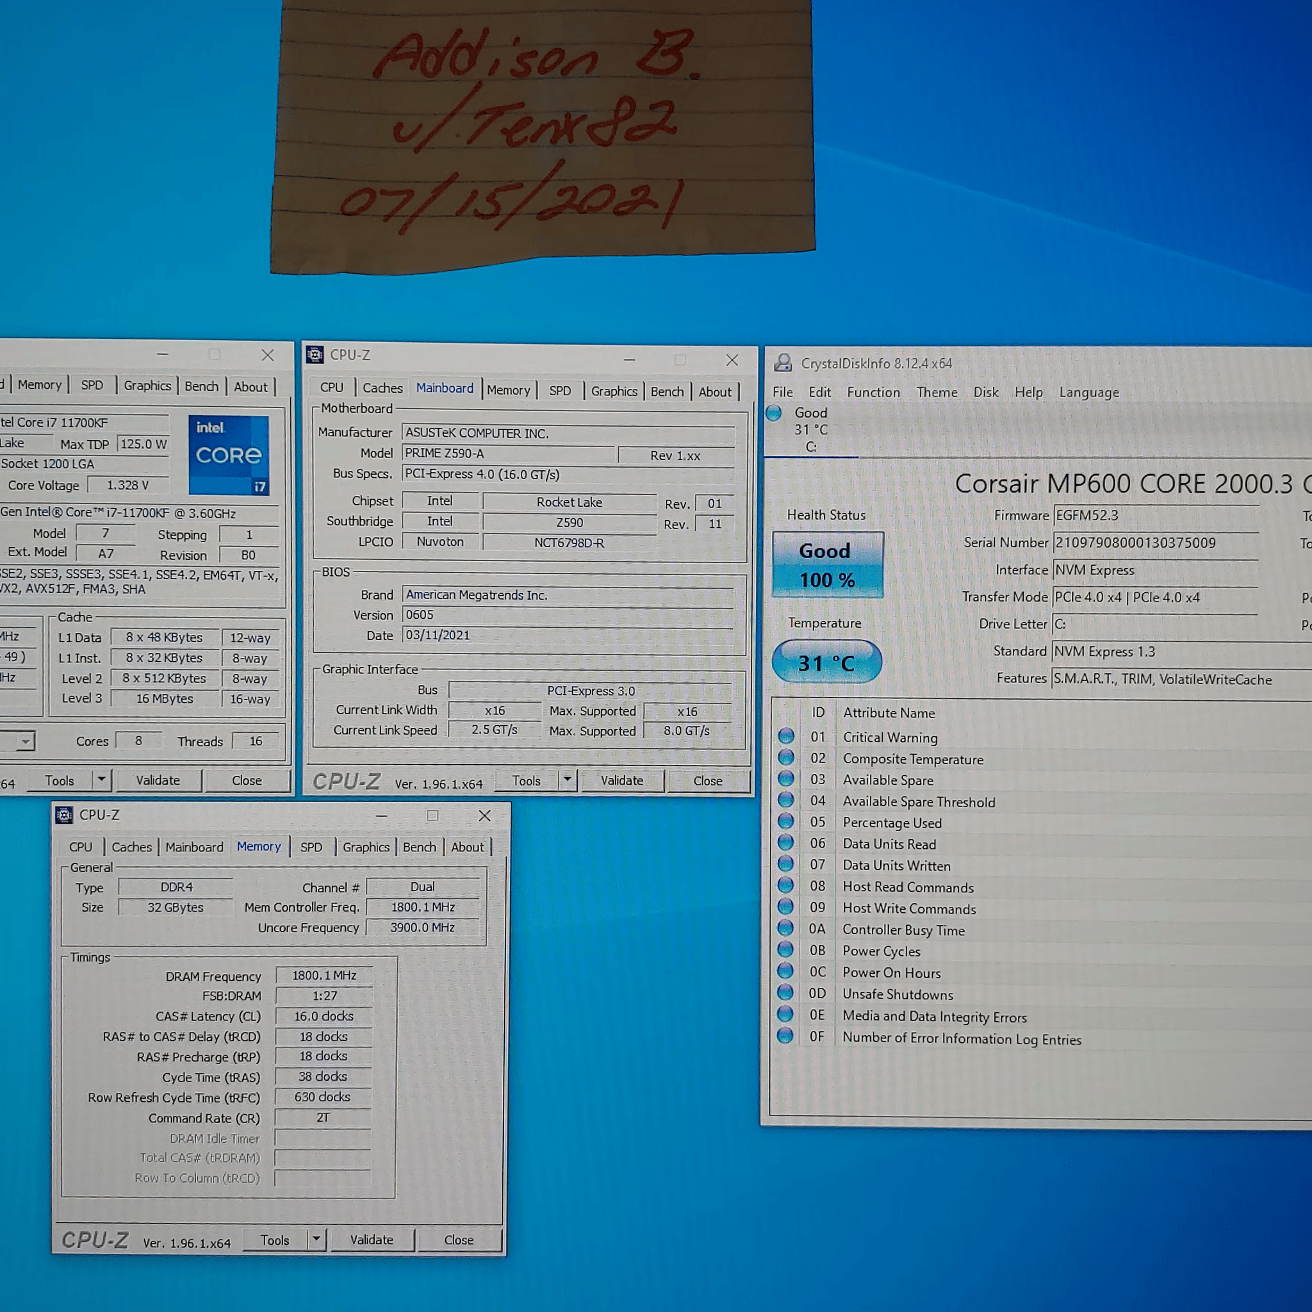Image resolution: width=1312 pixels, height=1312 pixels.
Task: Click status orb for Critical Warning attribute
Action: point(785,736)
